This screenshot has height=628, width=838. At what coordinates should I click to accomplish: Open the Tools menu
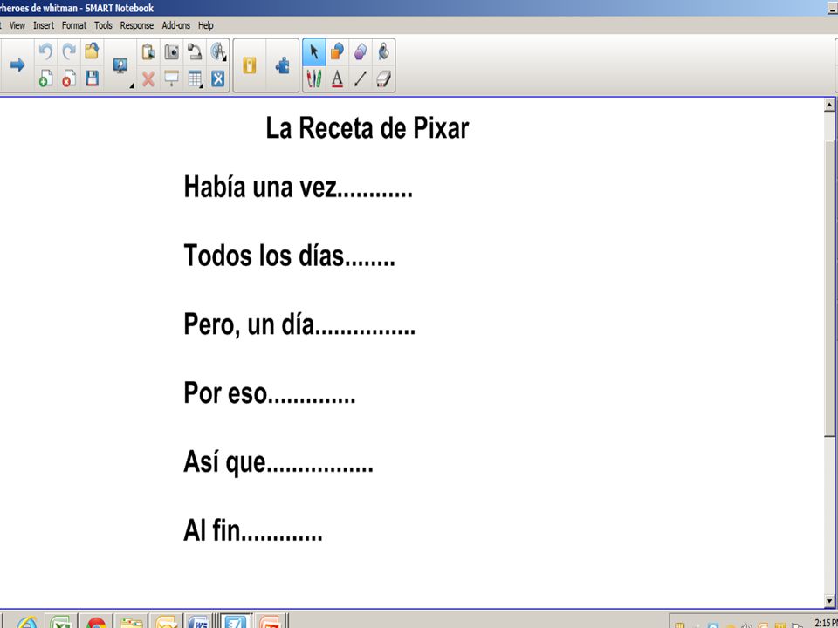coord(103,25)
